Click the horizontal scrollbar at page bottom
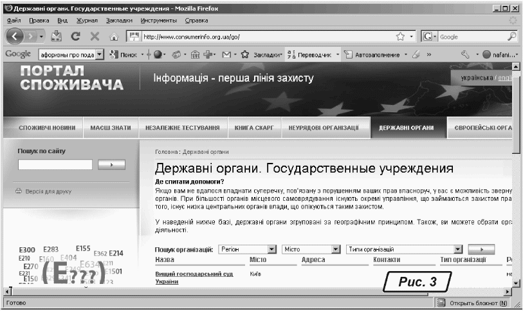Screen dimensions: 523x311 (x=257, y=292)
